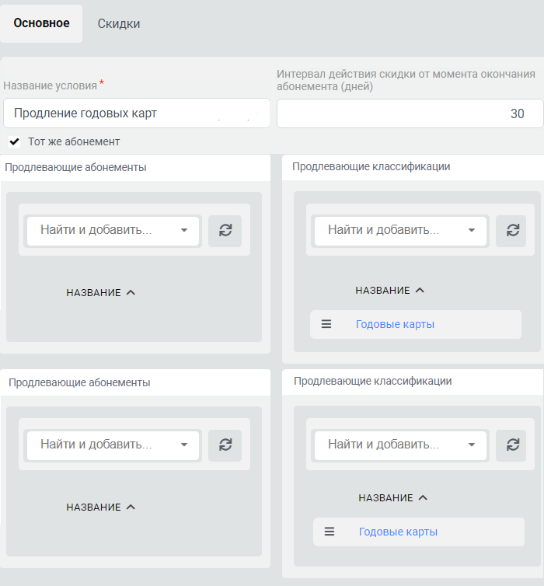This screenshot has width=544, height=586.
Task: Open the lower Продлевающие абонементы Найти и добавить dropdown
Action: coord(113,445)
